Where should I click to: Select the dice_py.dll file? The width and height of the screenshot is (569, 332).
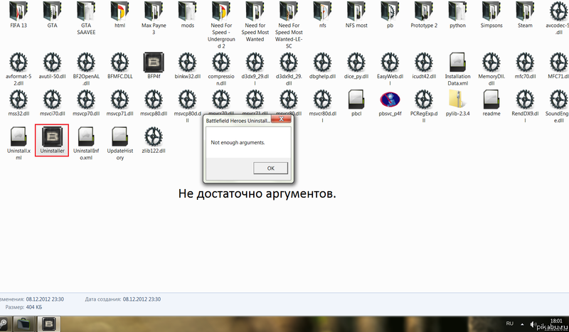pos(356,65)
